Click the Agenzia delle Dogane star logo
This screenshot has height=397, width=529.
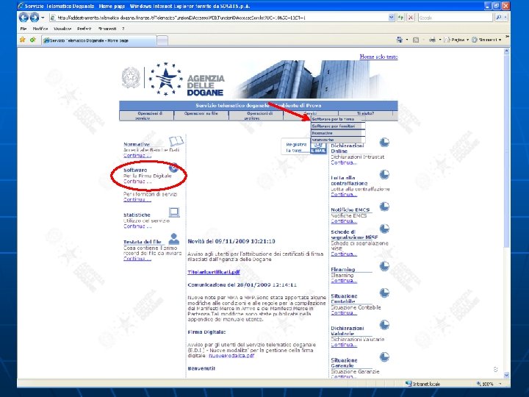165,79
